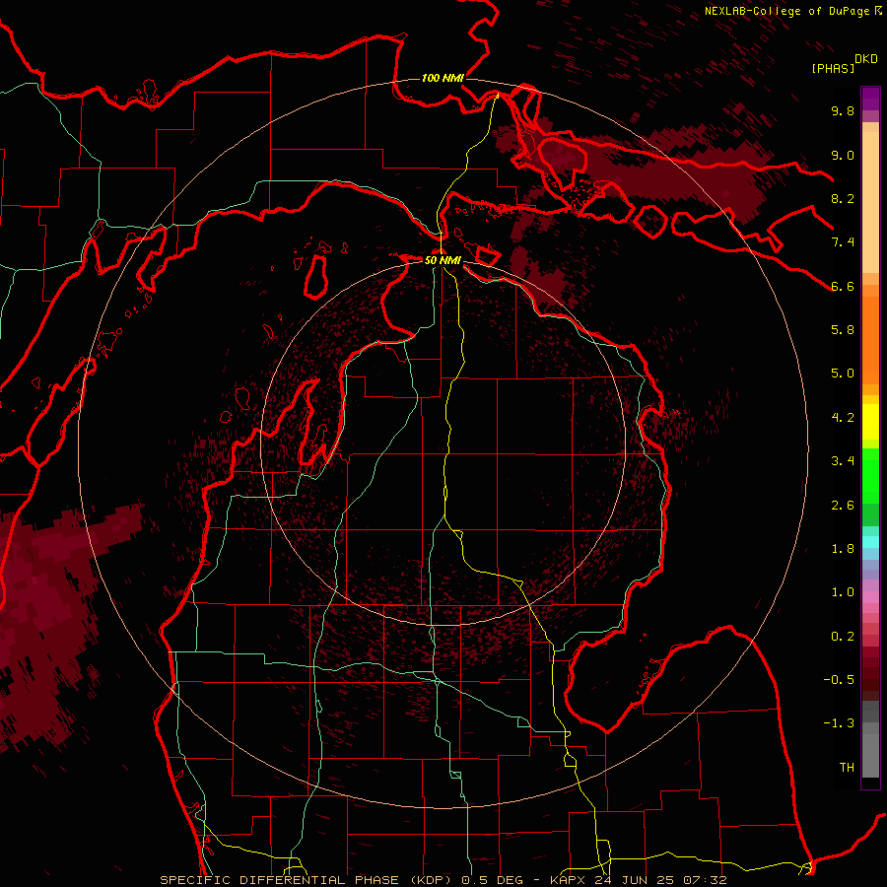The height and width of the screenshot is (887, 887).
Task: Click the 7.4 legend value
Action: click(843, 242)
